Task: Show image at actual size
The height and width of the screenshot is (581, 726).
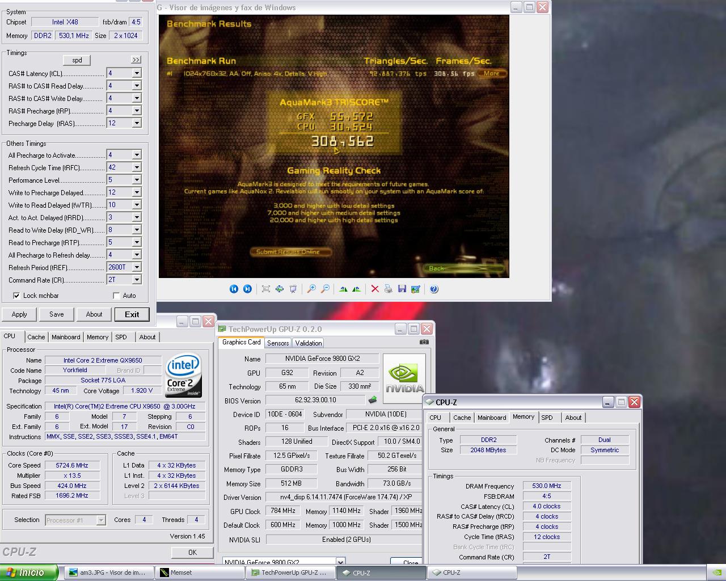Action: 279,289
